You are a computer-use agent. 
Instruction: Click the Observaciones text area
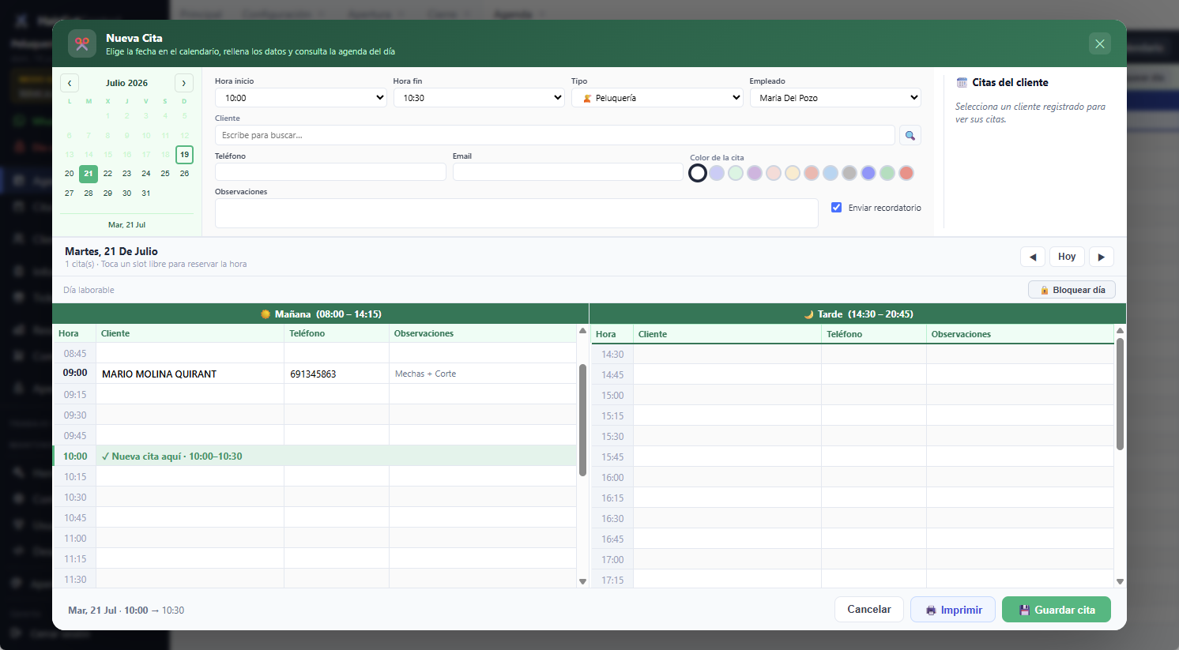[517, 213]
